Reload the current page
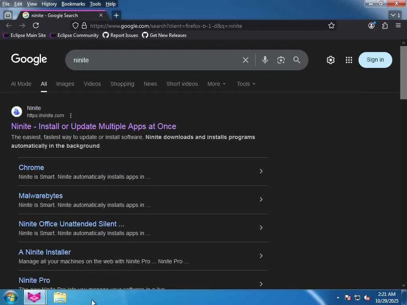407x305 pixels. tap(36, 25)
